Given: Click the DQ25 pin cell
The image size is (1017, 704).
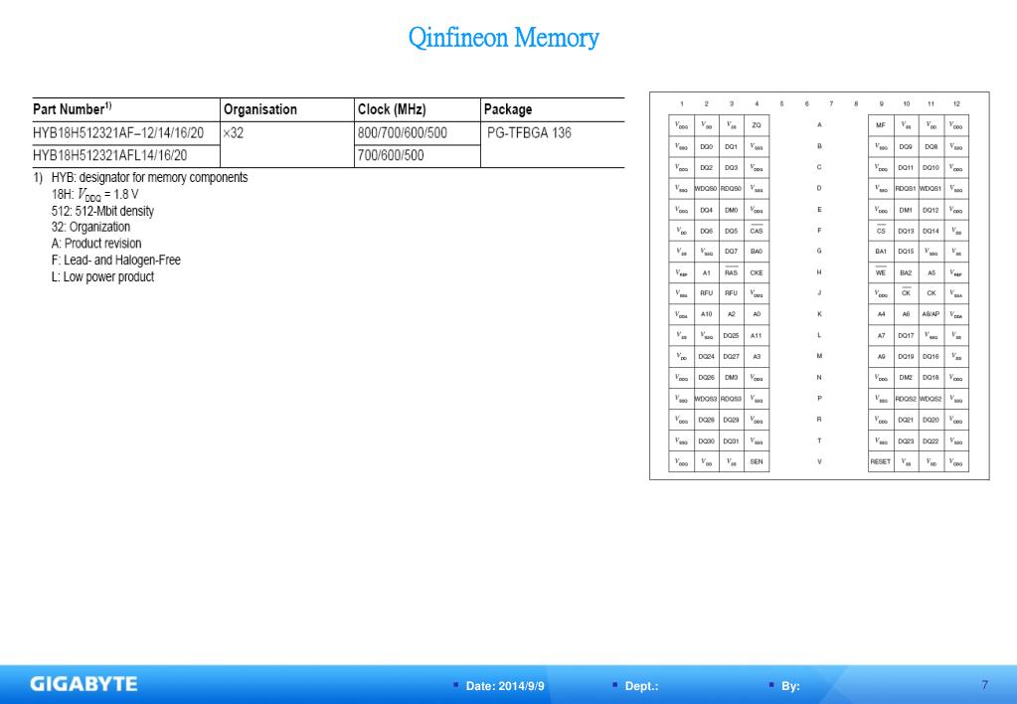Looking at the screenshot, I should point(732,335).
